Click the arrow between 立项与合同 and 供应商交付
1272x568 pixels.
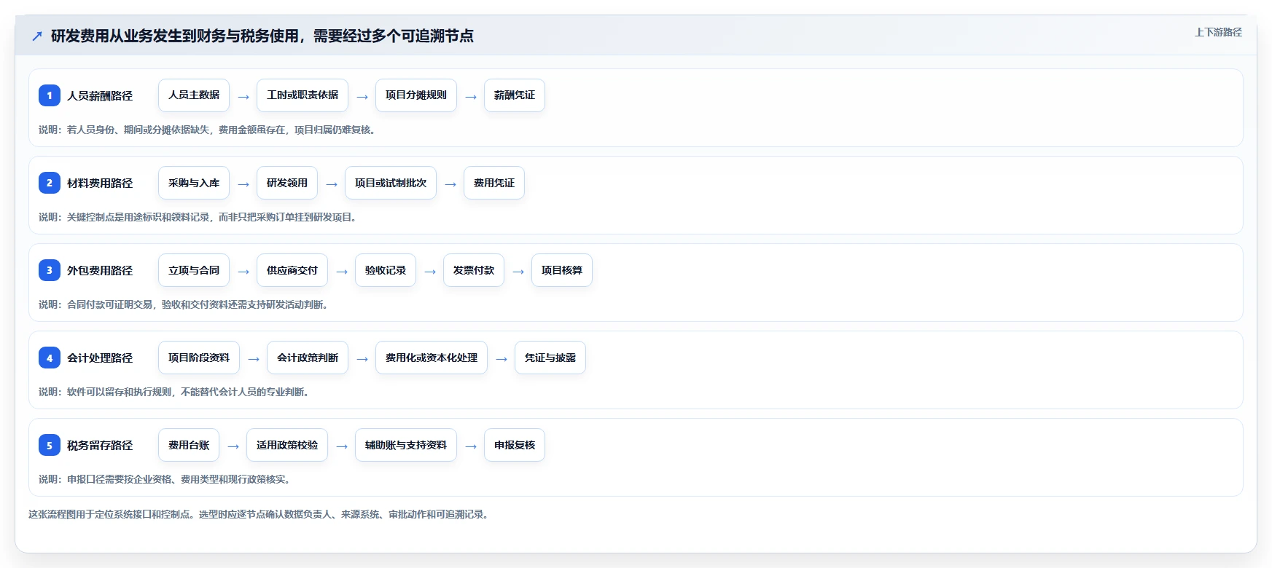(243, 271)
